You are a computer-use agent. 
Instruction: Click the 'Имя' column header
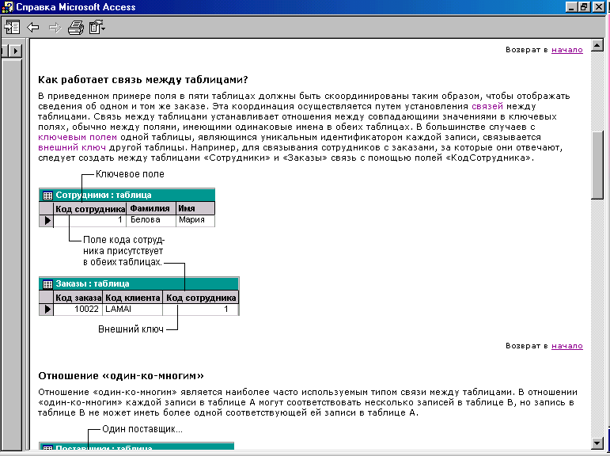[195, 208]
